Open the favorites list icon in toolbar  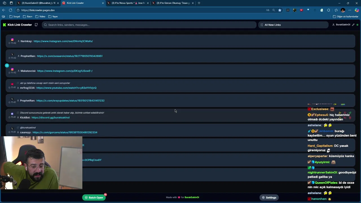tap(336, 10)
